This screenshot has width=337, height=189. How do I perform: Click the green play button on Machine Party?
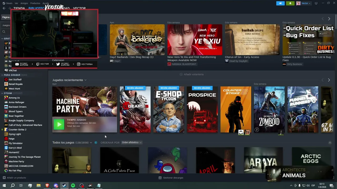click(x=59, y=124)
